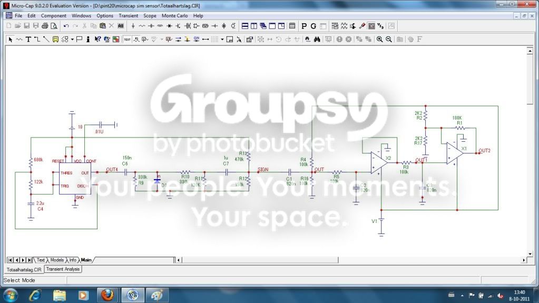Open Firefox from the taskbar

[x=107, y=295]
